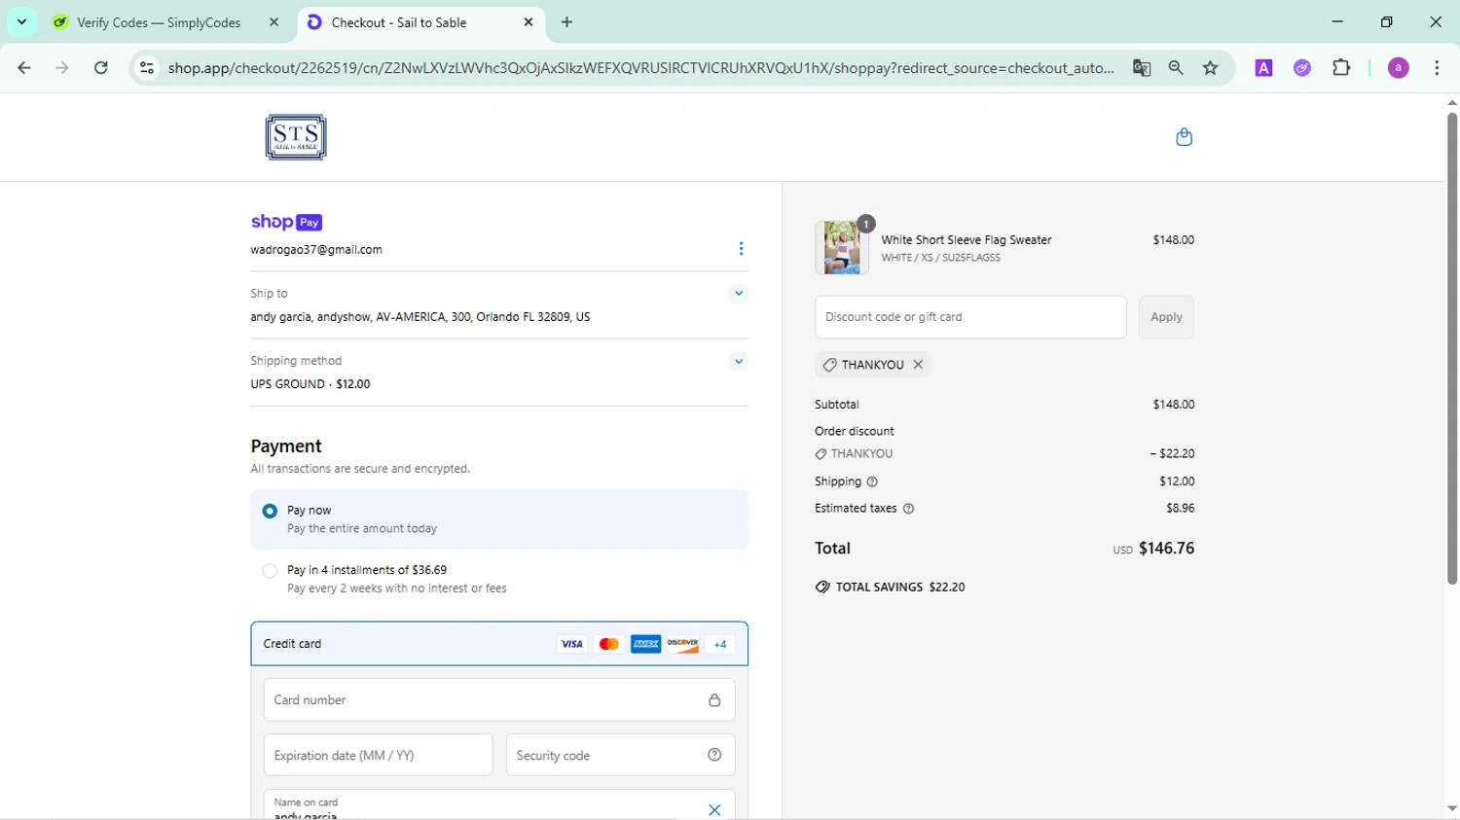Close the Verify Codes tab
The height and width of the screenshot is (820, 1460).
click(x=274, y=21)
